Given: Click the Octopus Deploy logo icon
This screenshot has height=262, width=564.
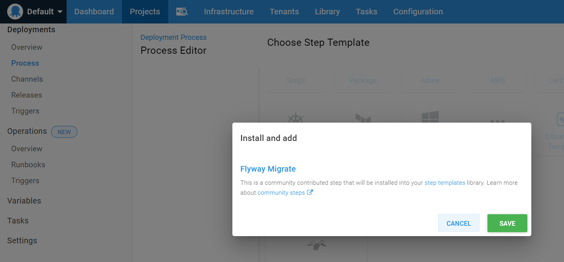Looking at the screenshot, I should point(15,12).
